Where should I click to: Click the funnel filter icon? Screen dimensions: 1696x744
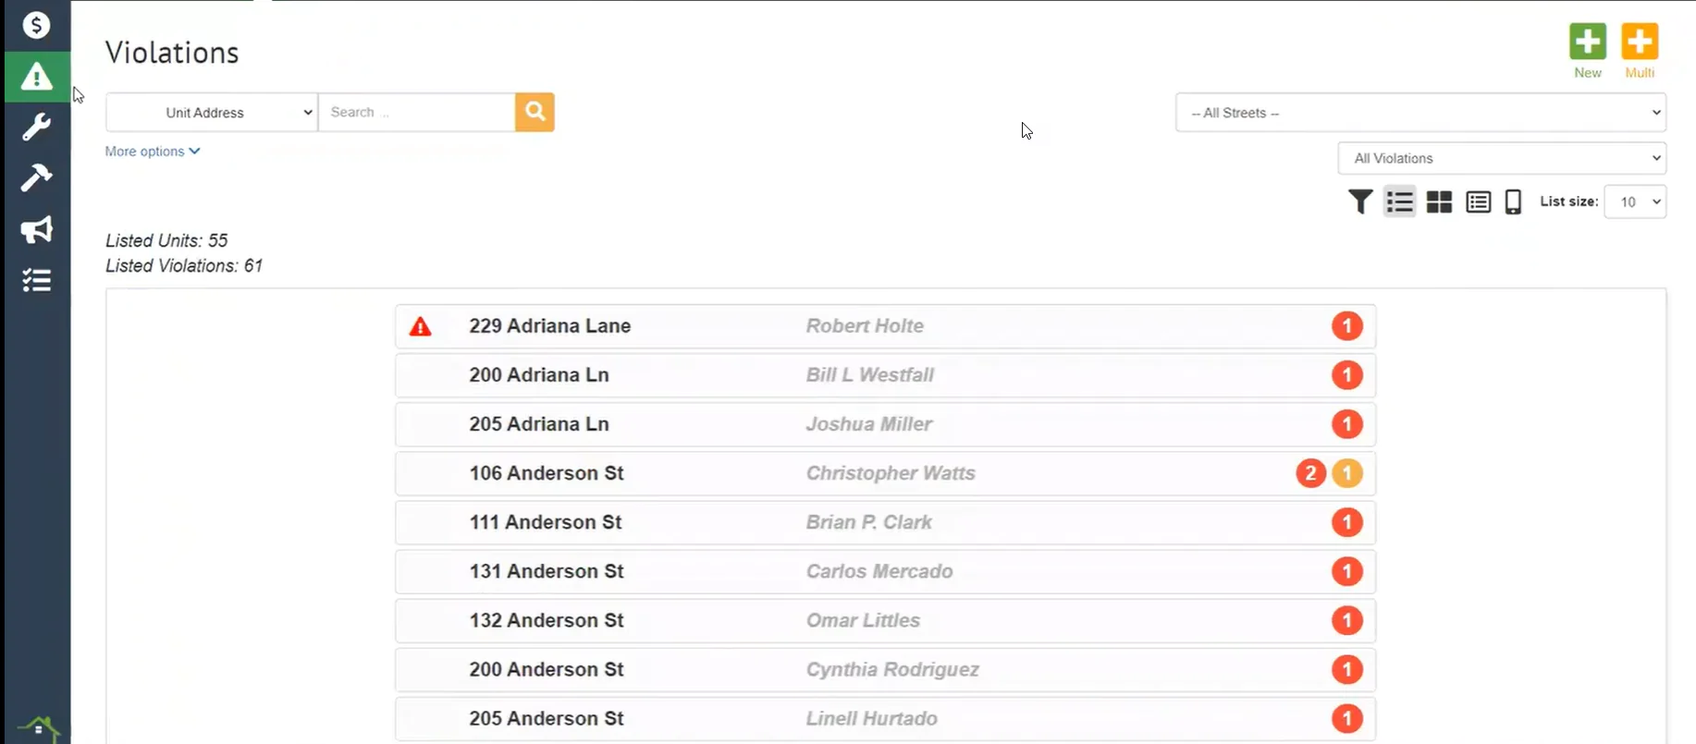point(1359,201)
